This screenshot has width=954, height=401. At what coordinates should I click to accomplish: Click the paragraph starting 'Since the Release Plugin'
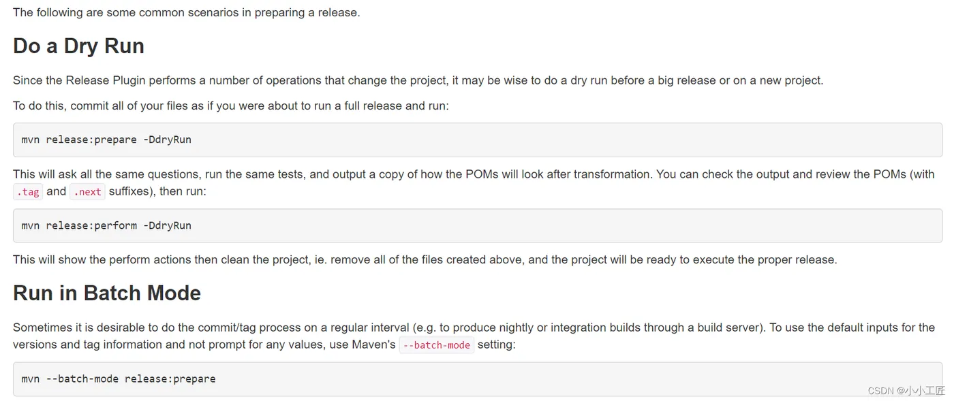click(x=418, y=80)
